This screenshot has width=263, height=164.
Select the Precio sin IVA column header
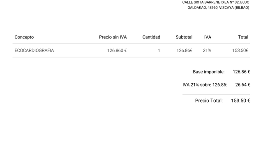click(113, 37)
